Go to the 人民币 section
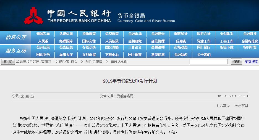259x140 pixels. pos(43,41)
